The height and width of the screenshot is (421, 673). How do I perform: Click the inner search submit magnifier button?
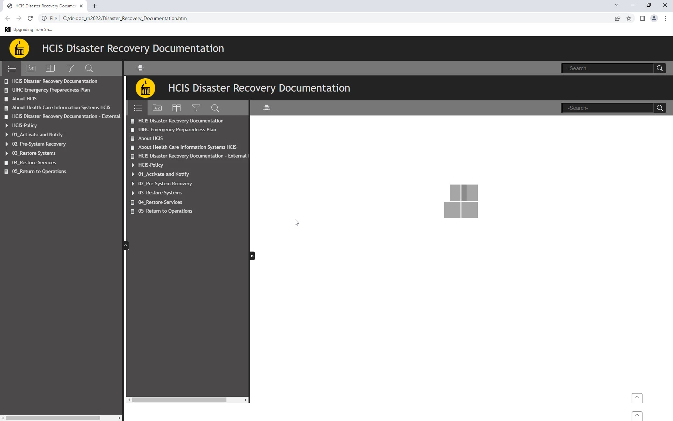tap(660, 108)
